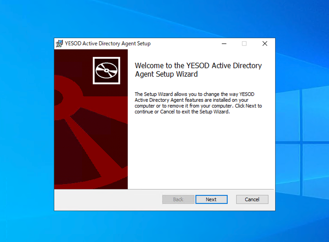
Task: Click the disc logo in the red banner
Action: point(106,70)
